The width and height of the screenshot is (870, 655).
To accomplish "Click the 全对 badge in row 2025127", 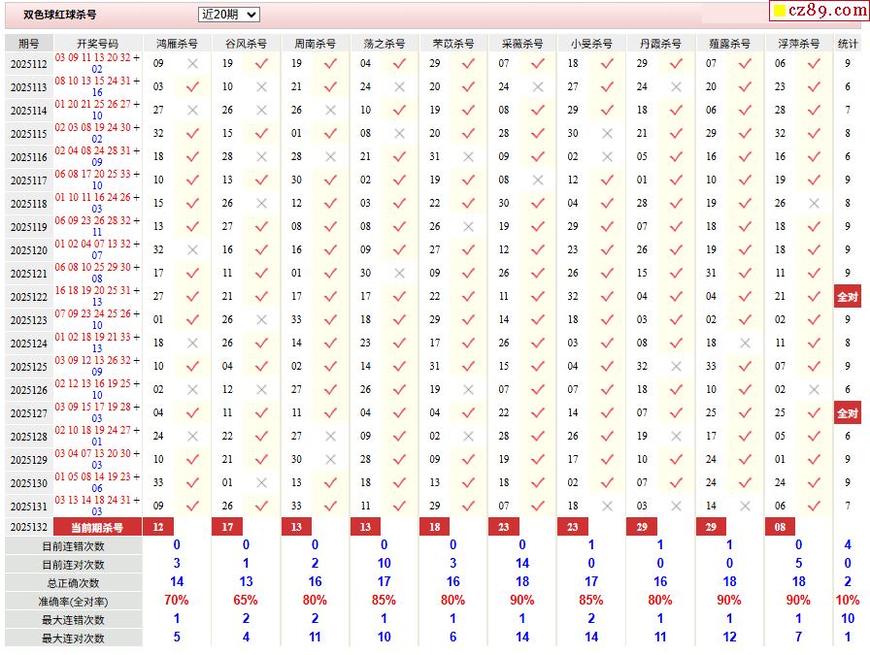I will [x=848, y=413].
